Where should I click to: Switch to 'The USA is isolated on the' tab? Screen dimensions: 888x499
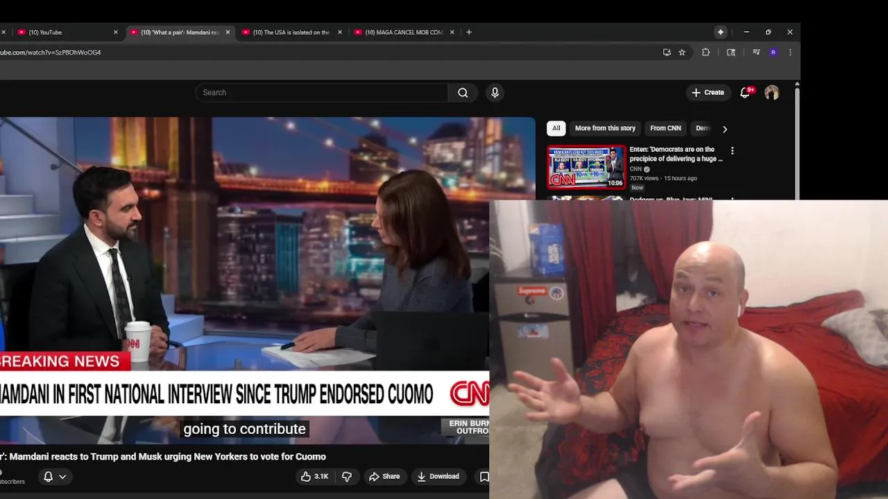tap(291, 32)
